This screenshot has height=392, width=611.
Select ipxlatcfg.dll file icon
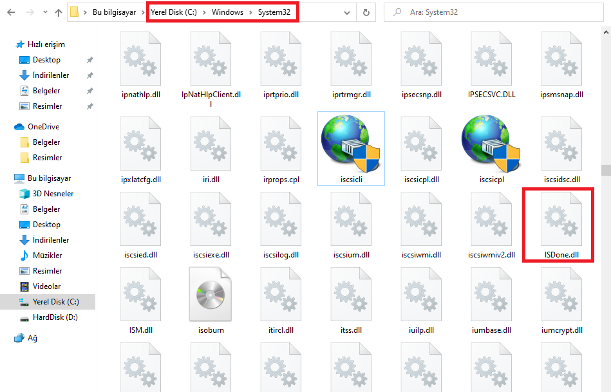coord(140,144)
